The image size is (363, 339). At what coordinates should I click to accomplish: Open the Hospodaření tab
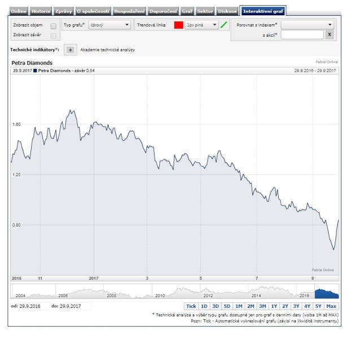(x=129, y=11)
